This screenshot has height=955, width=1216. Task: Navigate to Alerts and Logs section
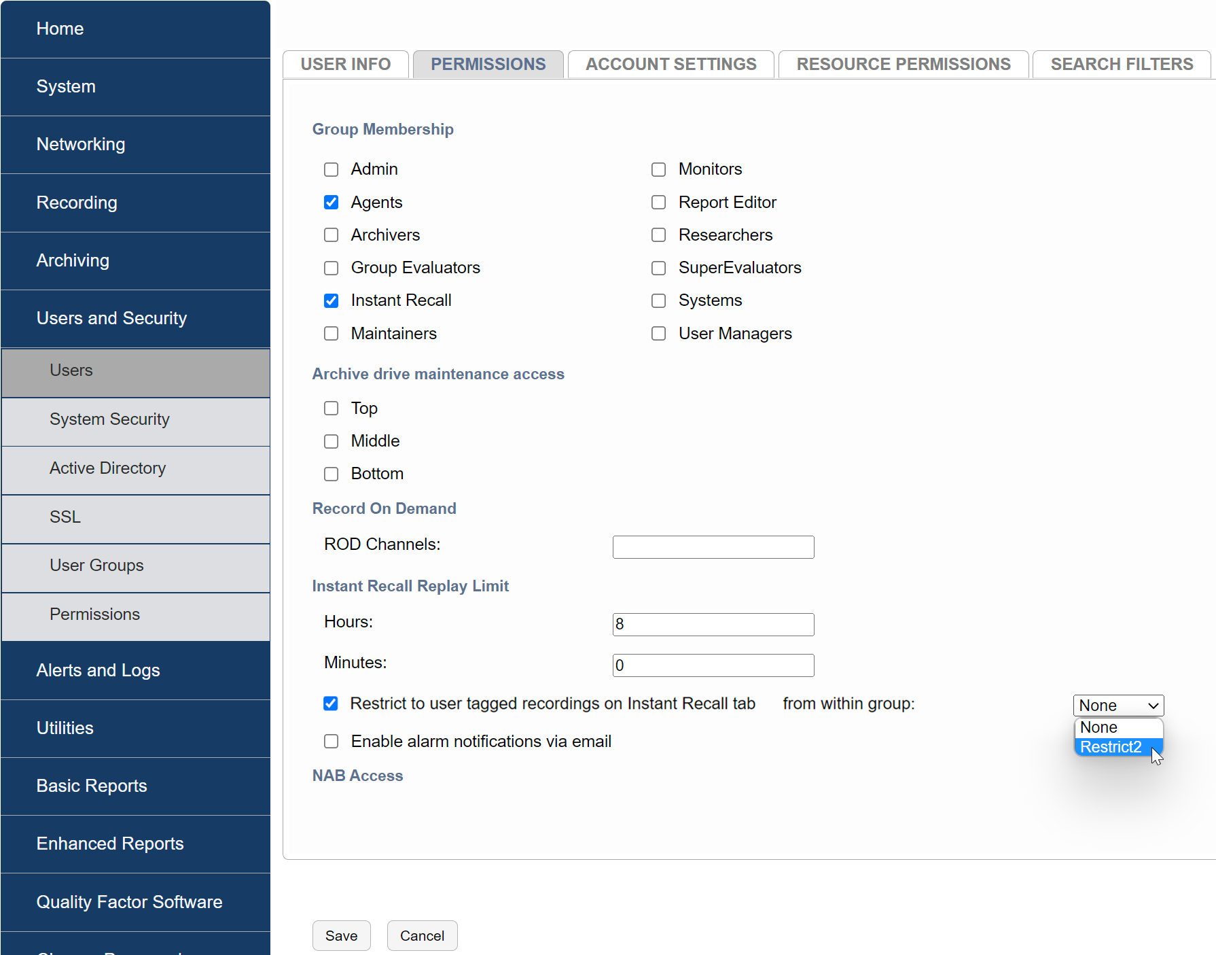point(99,670)
